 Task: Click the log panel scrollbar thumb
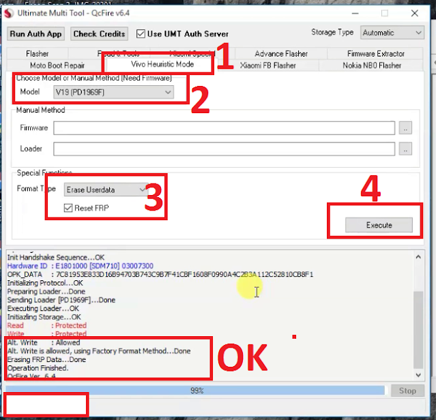418,329
